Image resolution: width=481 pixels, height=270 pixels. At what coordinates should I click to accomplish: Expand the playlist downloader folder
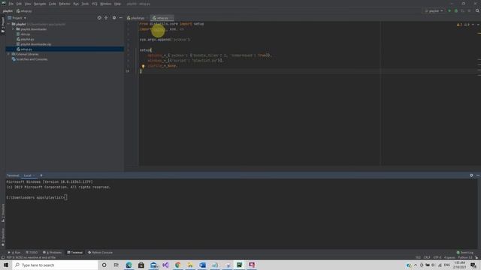tap(14, 29)
